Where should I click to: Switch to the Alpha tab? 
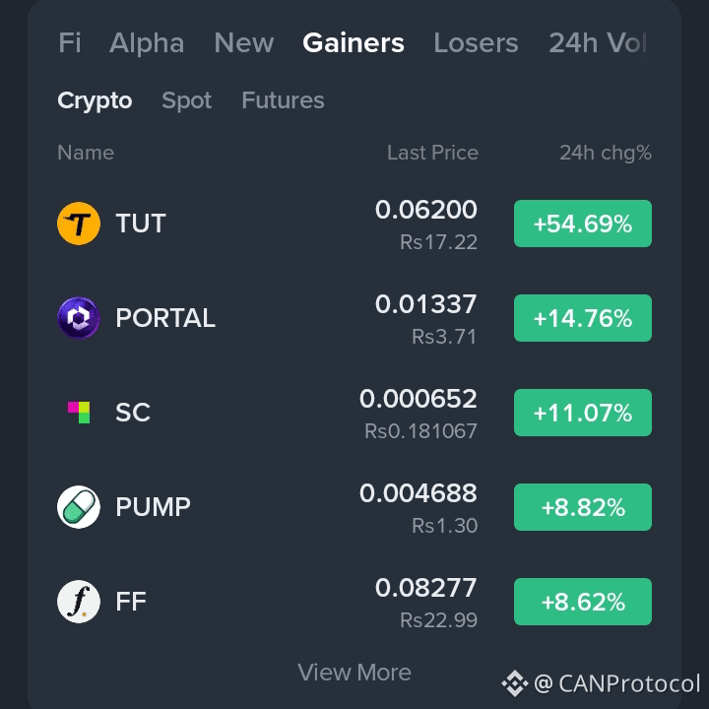(x=147, y=43)
